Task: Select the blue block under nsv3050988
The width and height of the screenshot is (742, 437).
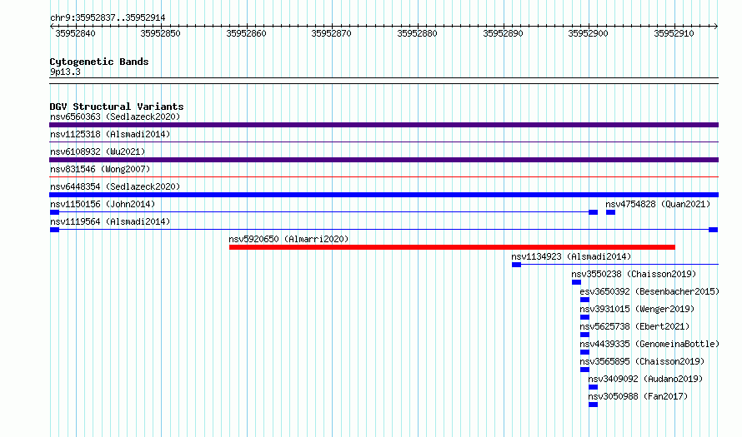Action: [593, 405]
